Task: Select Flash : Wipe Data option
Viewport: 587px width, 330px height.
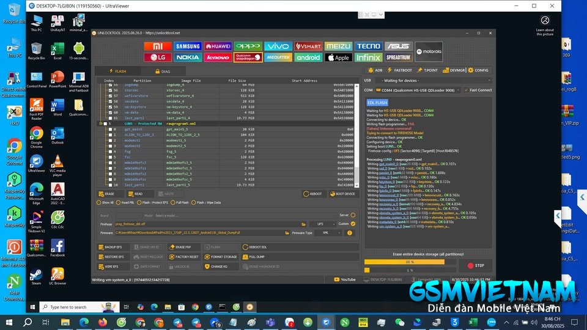Action: (206, 202)
